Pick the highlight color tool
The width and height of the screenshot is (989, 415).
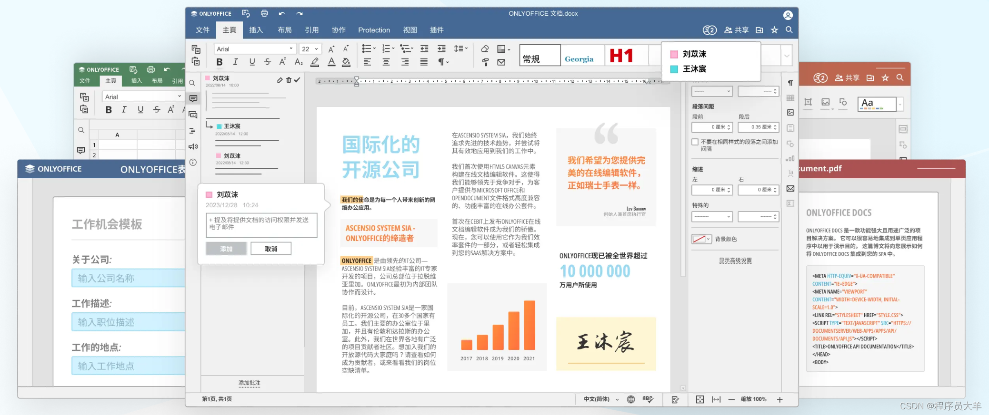[315, 62]
